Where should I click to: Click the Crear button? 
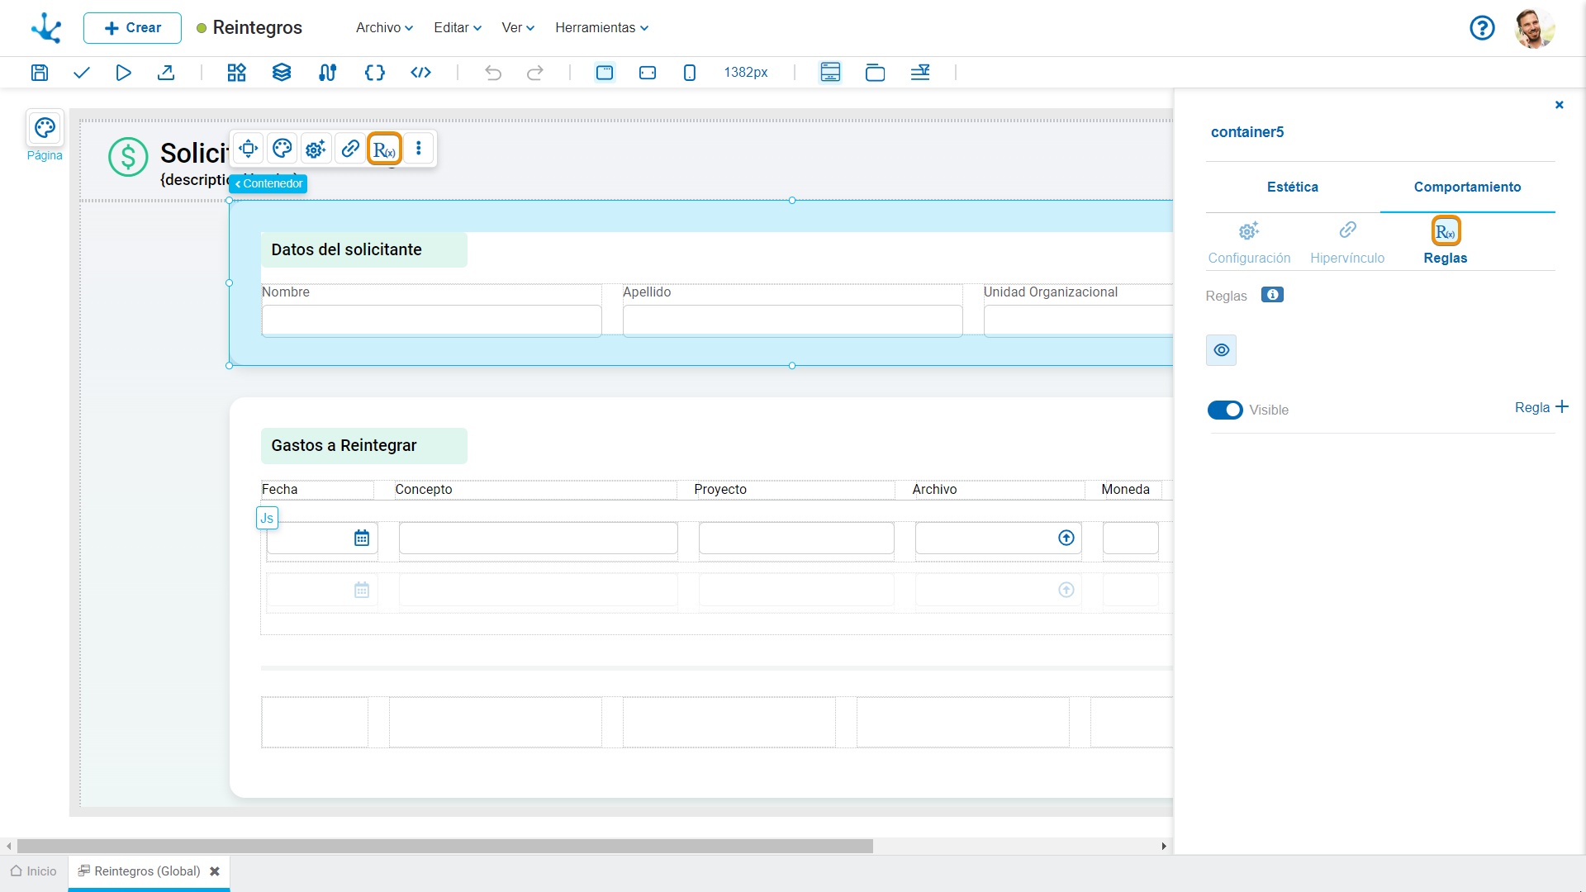[x=132, y=28]
